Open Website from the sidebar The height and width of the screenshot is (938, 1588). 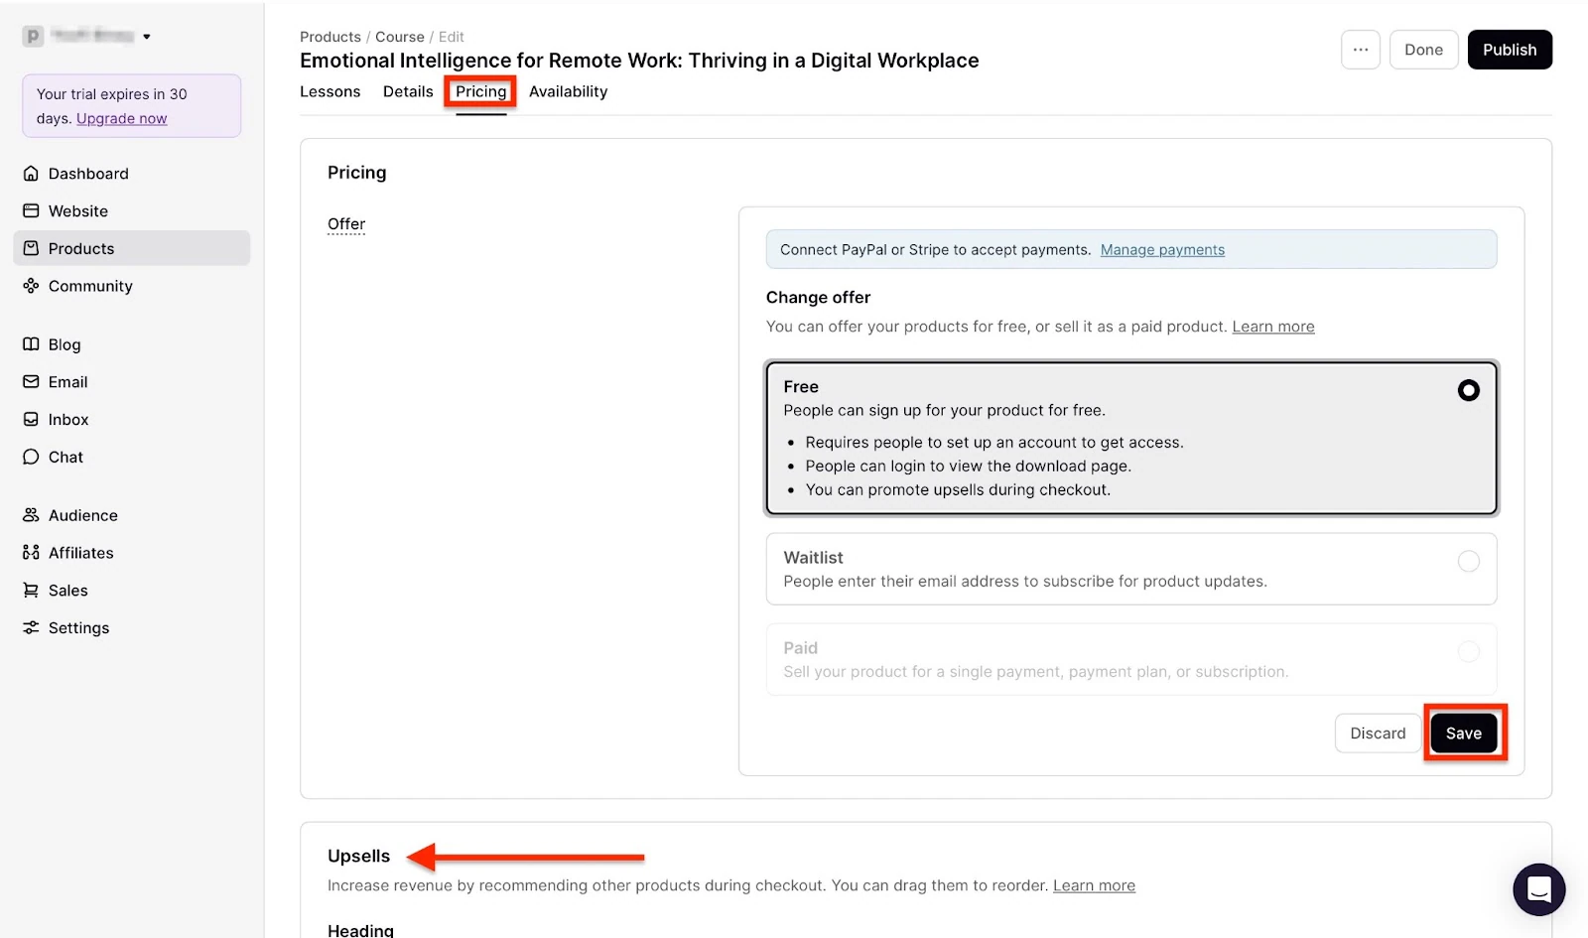pos(131,211)
